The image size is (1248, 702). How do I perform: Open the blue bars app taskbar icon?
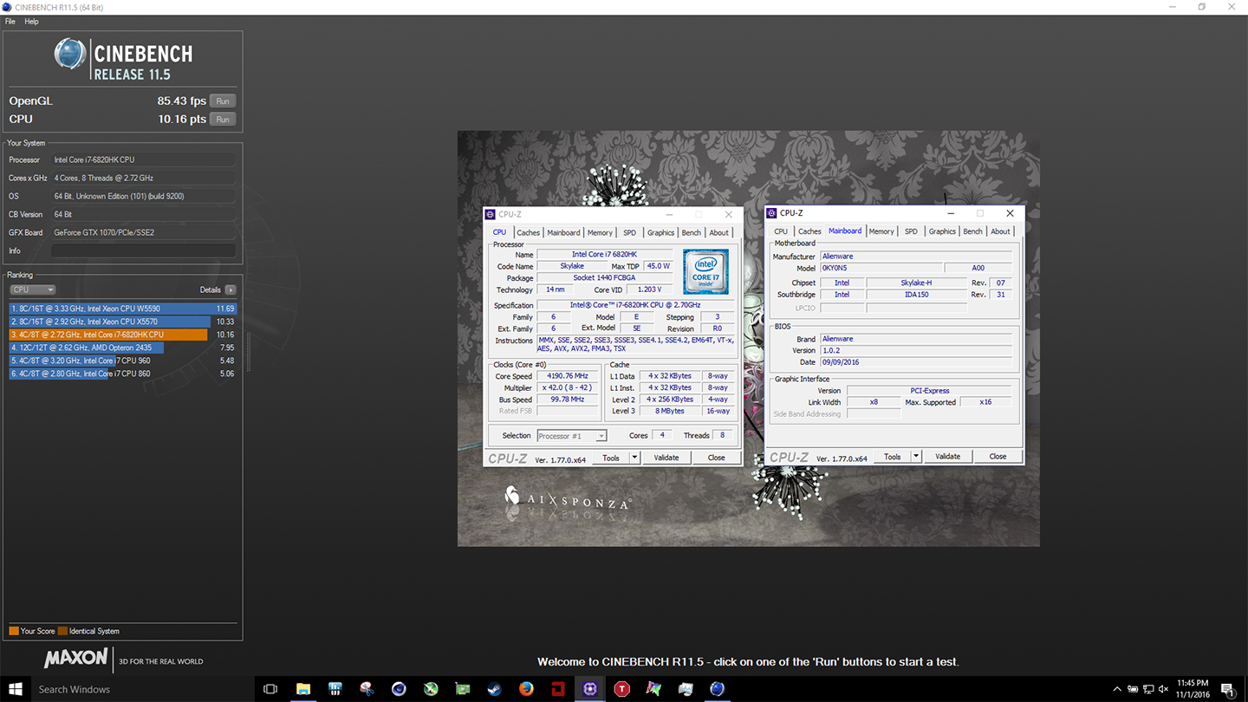tap(335, 689)
